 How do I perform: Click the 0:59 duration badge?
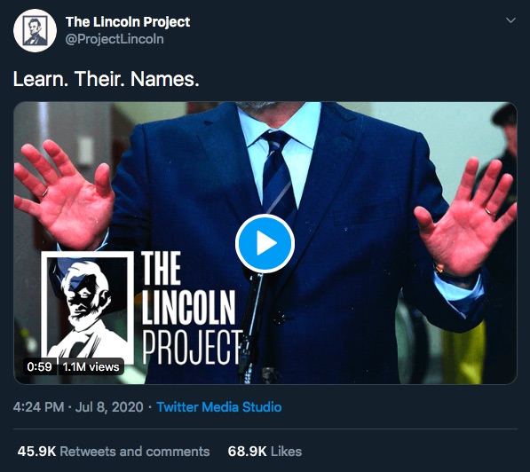(x=40, y=367)
